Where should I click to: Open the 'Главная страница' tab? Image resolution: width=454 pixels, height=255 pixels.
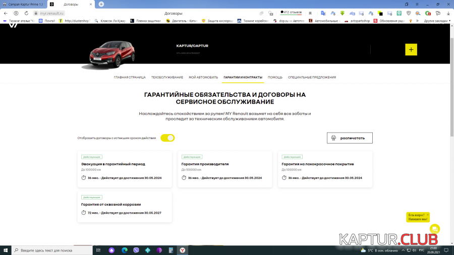pyautogui.click(x=130, y=77)
